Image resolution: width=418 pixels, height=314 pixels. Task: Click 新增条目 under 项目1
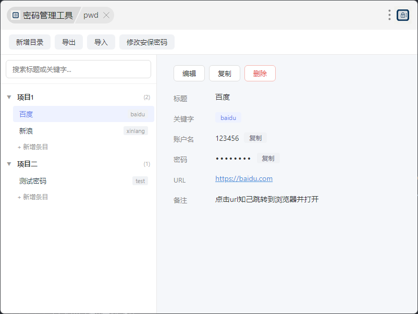(33, 147)
